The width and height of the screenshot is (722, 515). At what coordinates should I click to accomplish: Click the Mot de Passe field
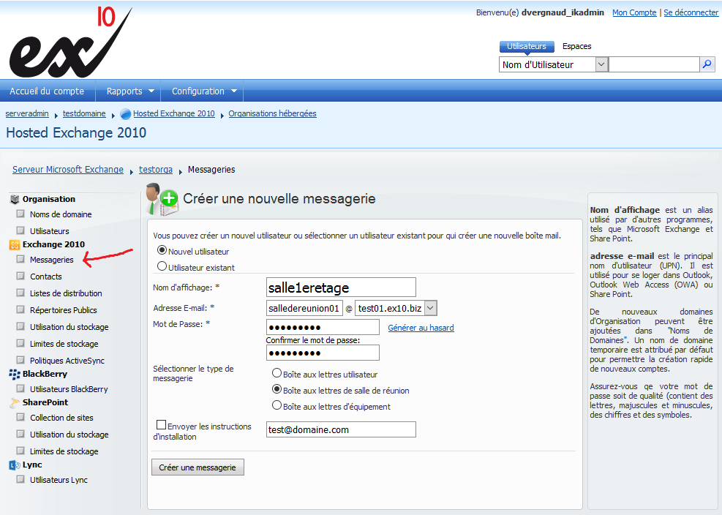[323, 327]
